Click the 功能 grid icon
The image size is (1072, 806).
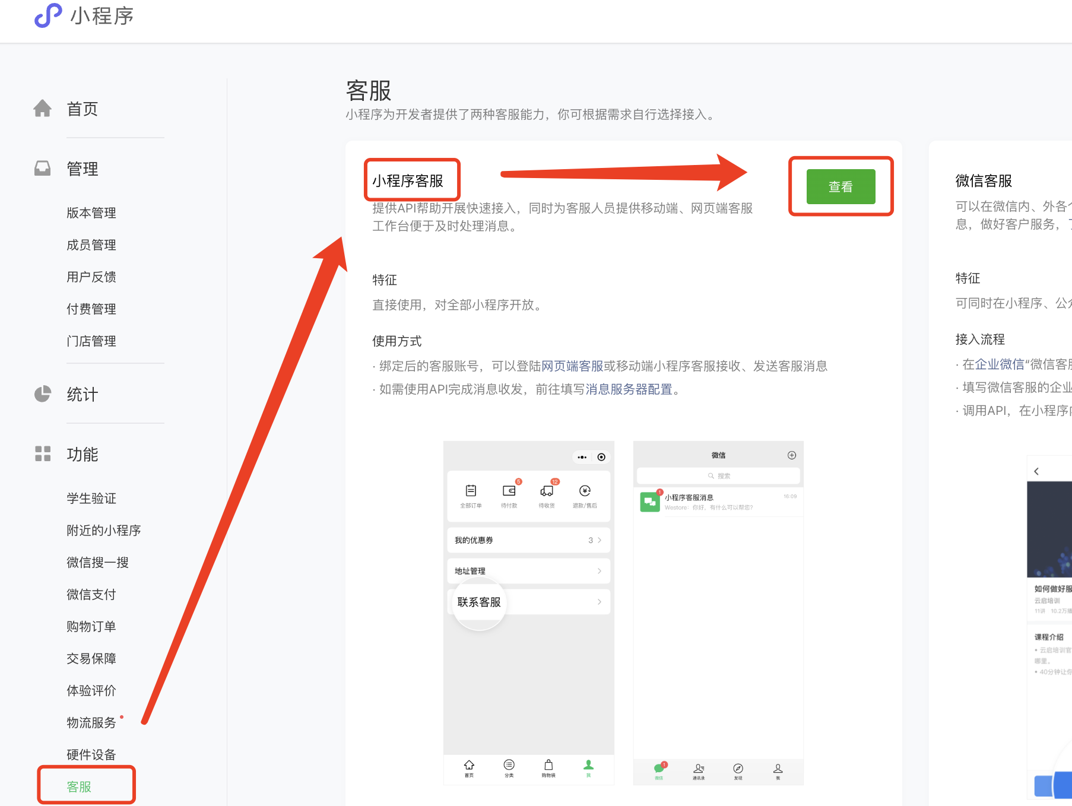[x=43, y=454]
